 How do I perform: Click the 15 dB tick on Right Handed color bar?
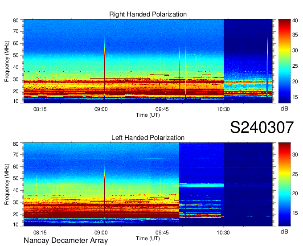[x=295, y=97]
